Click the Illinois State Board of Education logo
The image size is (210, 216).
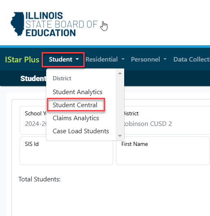coord(54,24)
